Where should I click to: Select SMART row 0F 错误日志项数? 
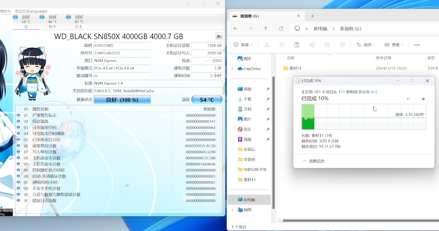pyautogui.click(x=119, y=201)
